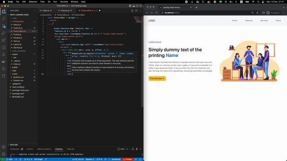Click the volume icon in menu bar

pyautogui.click(x=231, y=2)
